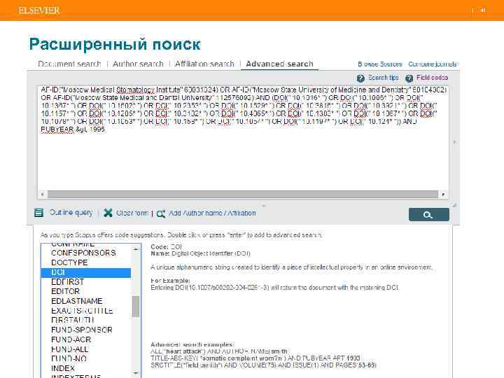The width and height of the screenshot is (504, 378).
Task: Click the Outline query icon
Action: point(39,213)
